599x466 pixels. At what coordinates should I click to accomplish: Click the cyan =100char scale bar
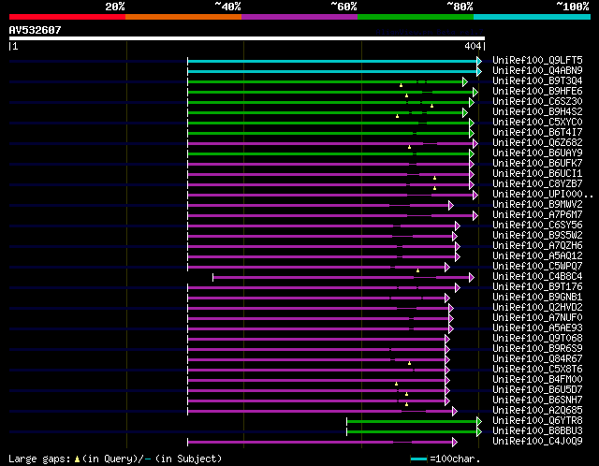point(418,459)
